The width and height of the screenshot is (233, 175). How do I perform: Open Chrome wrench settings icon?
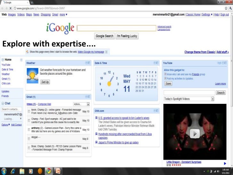pos(230,8)
